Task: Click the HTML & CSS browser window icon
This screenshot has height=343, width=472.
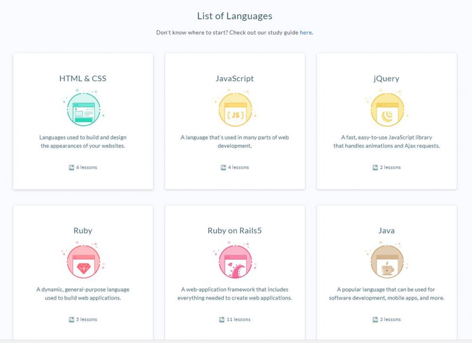Action: (x=83, y=110)
